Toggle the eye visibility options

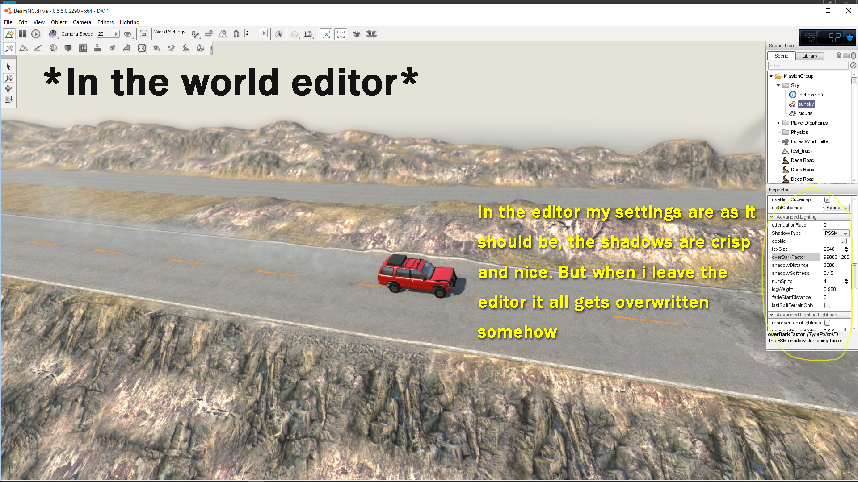pos(128,34)
